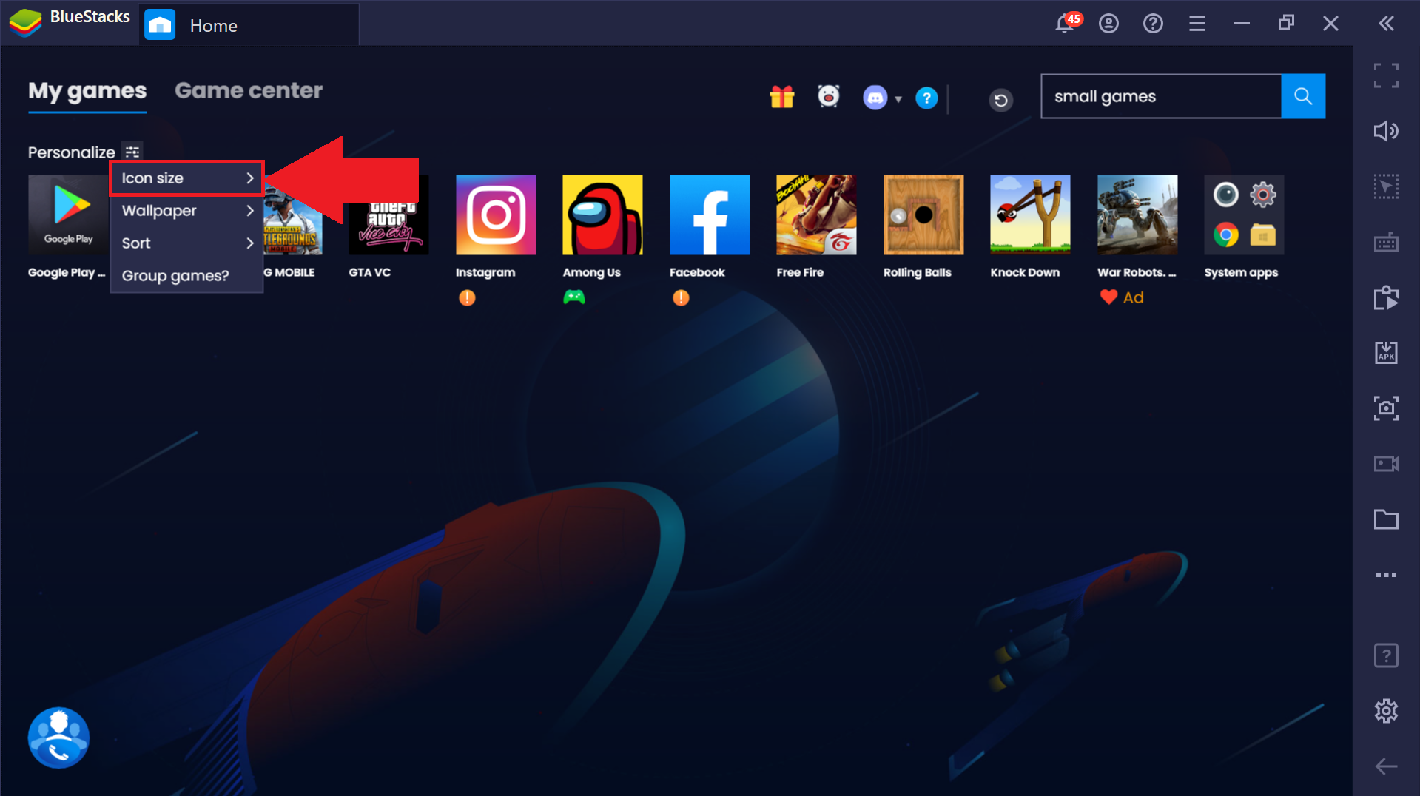Open the hamburger menu
Viewport: 1420px width, 796px height.
point(1197,24)
